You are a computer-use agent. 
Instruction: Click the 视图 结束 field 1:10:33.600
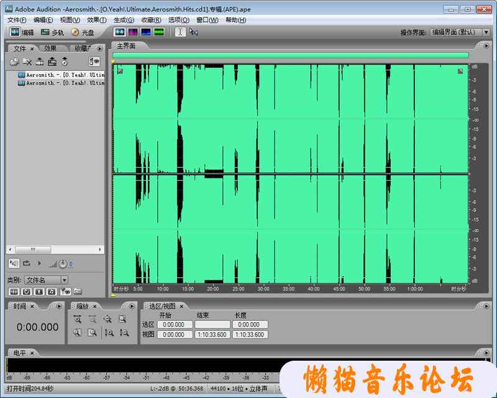pos(212,335)
